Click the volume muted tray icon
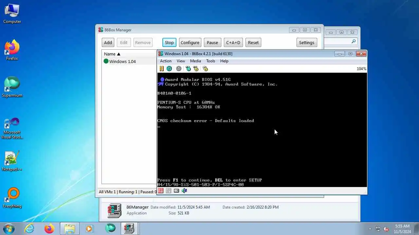Viewport: 419px width, 235px height. pyautogui.click(x=386, y=229)
